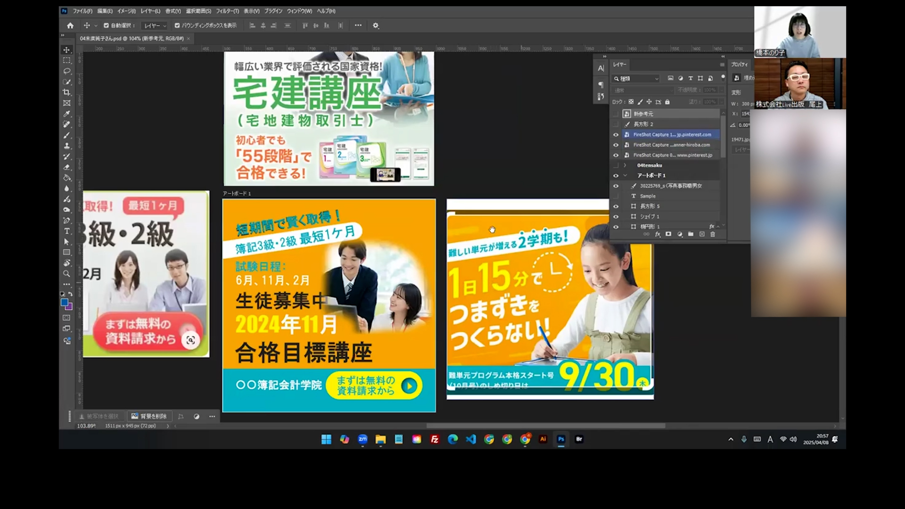The width and height of the screenshot is (905, 509).
Task: Switch to the プロパティ panel tab
Action: pyautogui.click(x=739, y=65)
